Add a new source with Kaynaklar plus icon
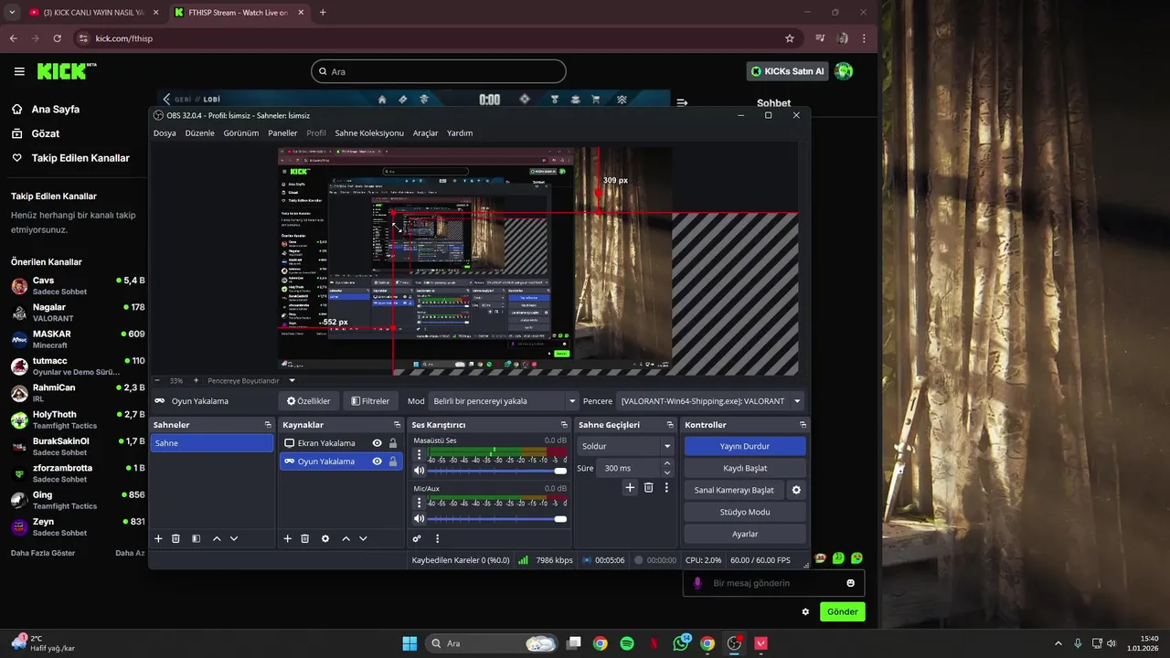The width and height of the screenshot is (1170, 658). coord(287,539)
